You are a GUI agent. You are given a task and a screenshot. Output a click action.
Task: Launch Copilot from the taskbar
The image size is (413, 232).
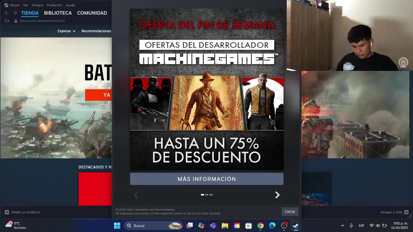tap(201, 226)
